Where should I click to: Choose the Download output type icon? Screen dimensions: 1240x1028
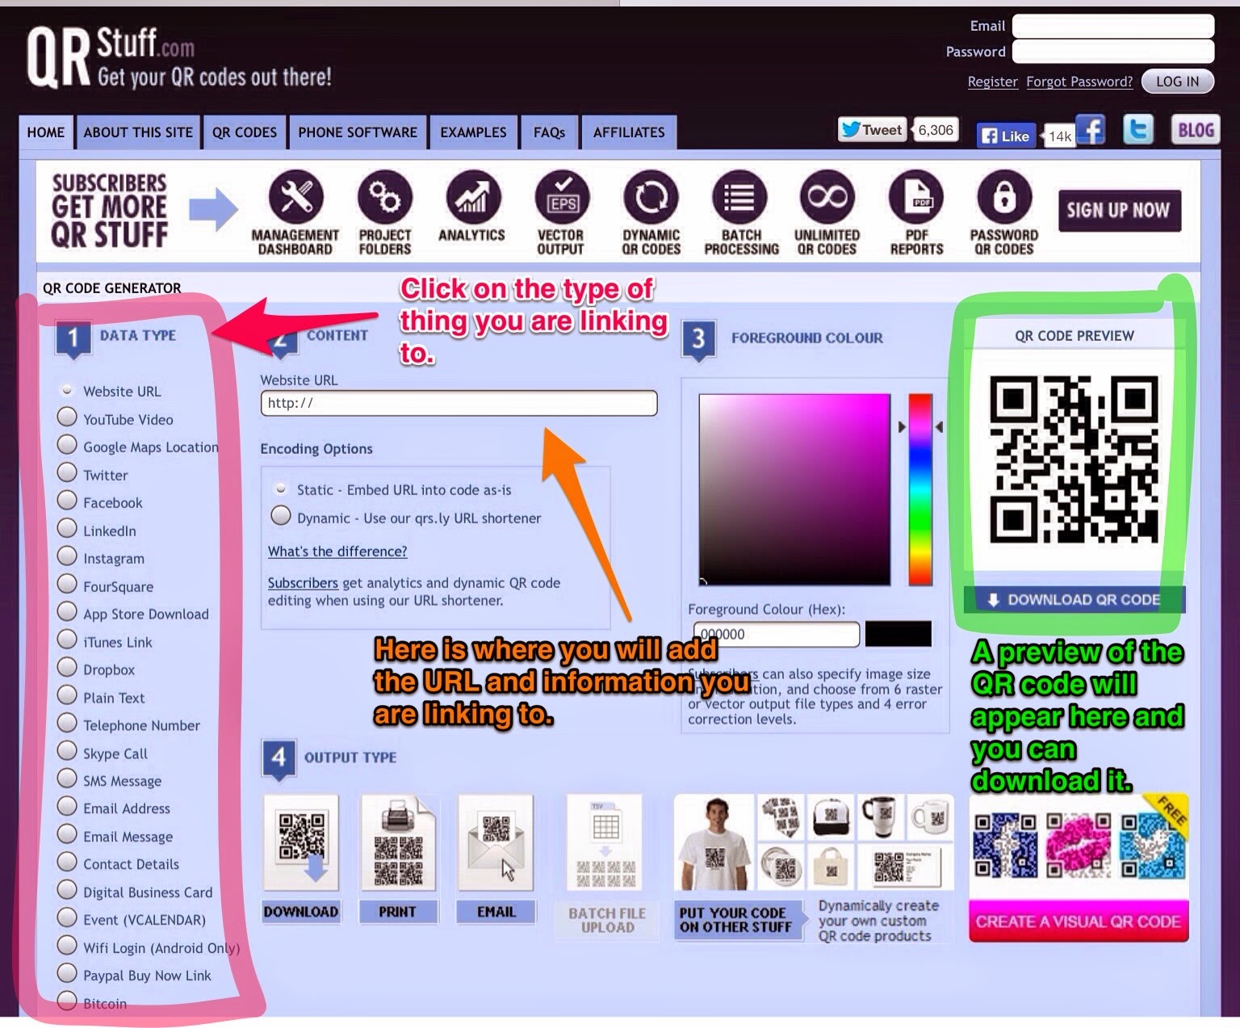point(301,842)
